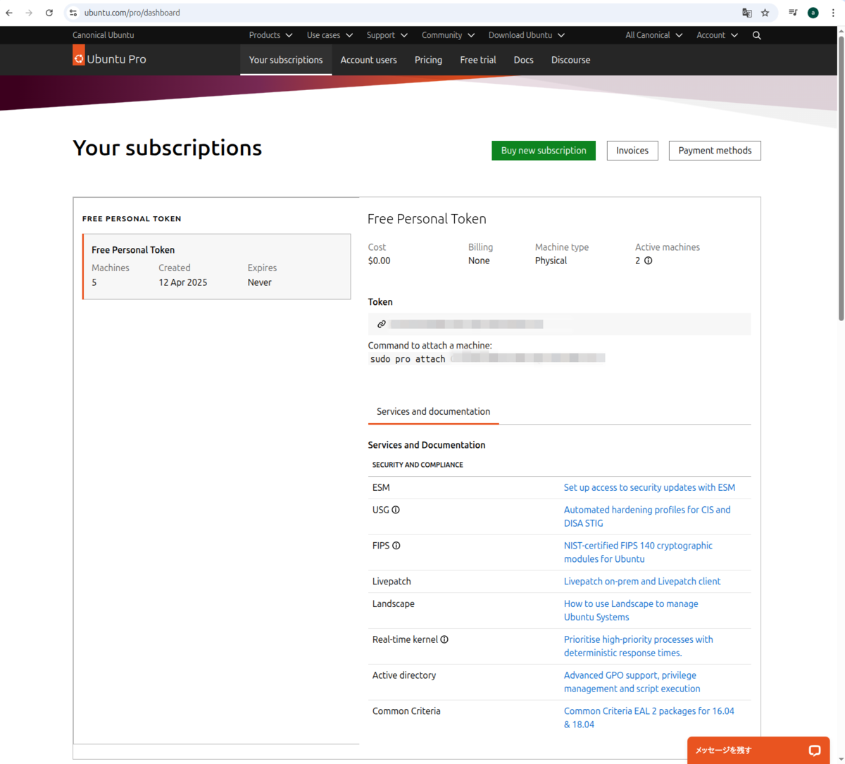The width and height of the screenshot is (845, 764).
Task: Click the Machine type value Physical
Action: point(551,261)
